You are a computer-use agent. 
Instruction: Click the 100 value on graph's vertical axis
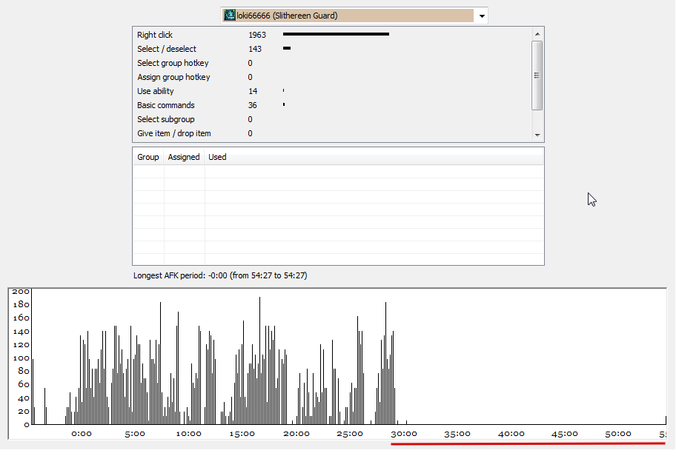21,358
